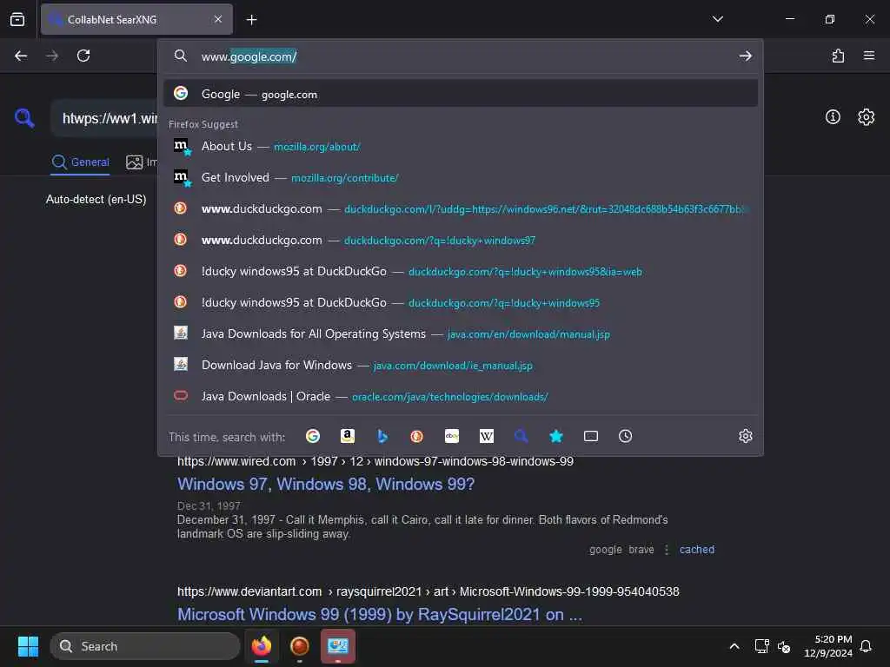Viewport: 890px width, 667px height.
Task: Search this time with DuckDuckGo
Action: click(x=416, y=436)
